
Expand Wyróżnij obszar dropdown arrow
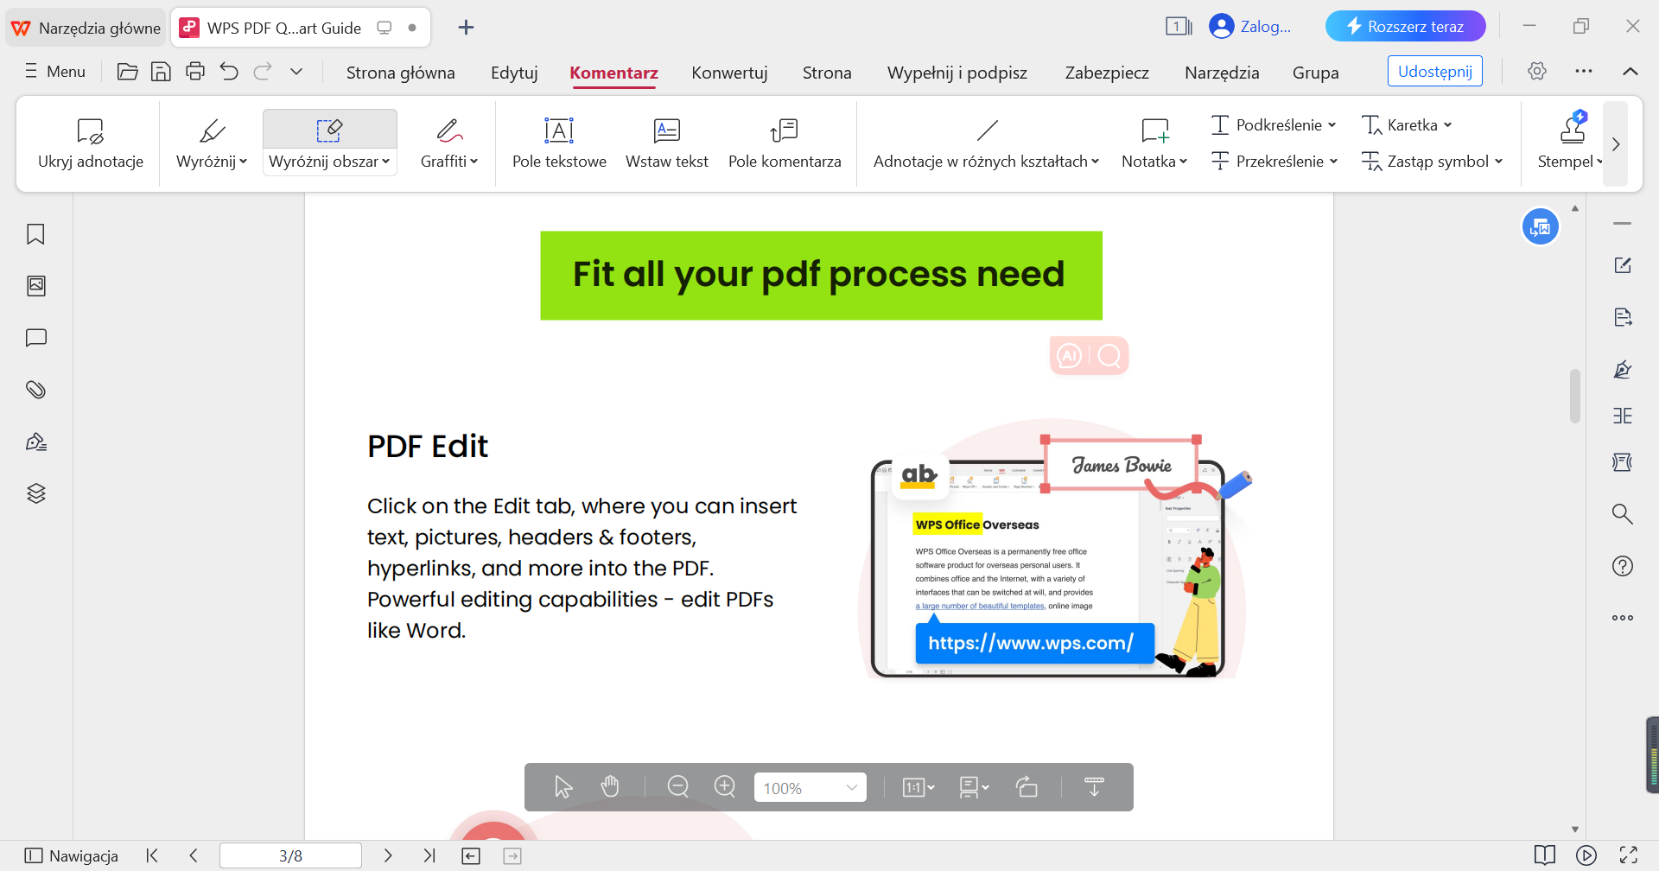386,162
